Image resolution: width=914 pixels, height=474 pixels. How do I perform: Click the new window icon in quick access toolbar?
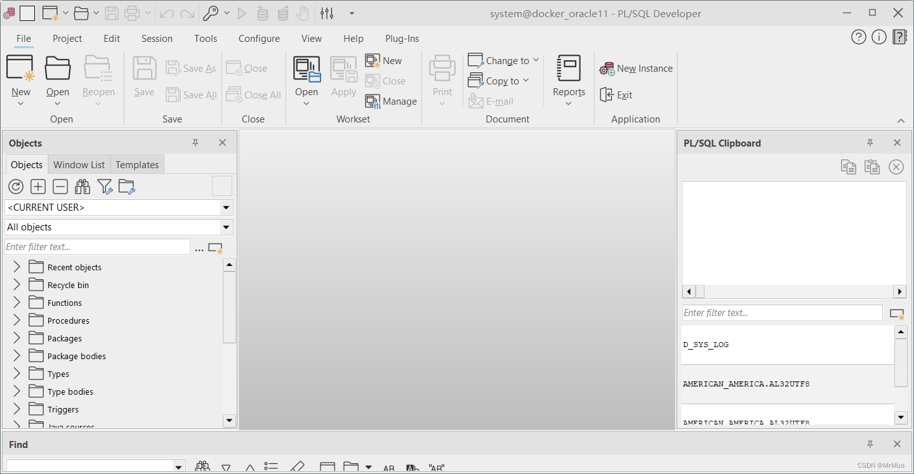50,13
